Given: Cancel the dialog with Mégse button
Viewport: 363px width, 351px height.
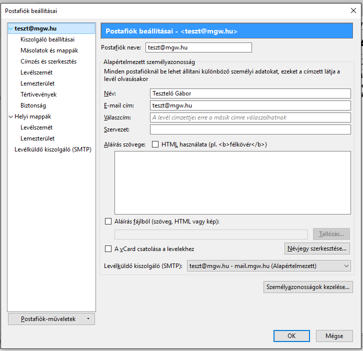Looking at the screenshot, I should pyautogui.click(x=334, y=336).
